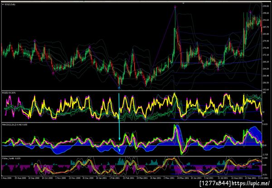Select the Fisher_Yur4ik indicator label

[10, 158]
